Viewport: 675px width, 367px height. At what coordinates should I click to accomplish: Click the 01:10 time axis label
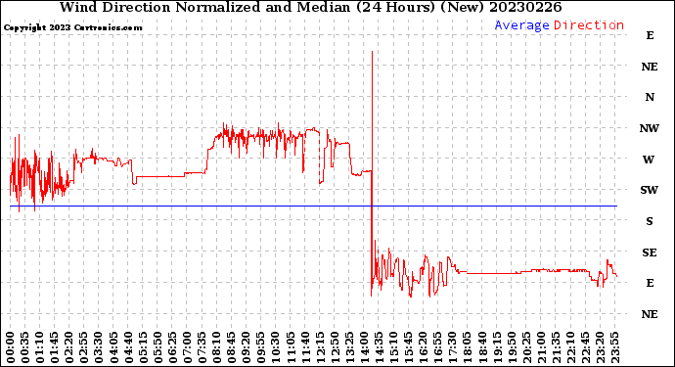pos(39,347)
